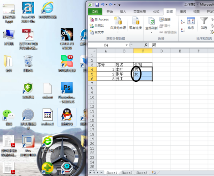Click the 腾讯QQ penguin desktop icon
Image resolution: width=214 pixels, height=176 pixels.
click(x=67, y=117)
